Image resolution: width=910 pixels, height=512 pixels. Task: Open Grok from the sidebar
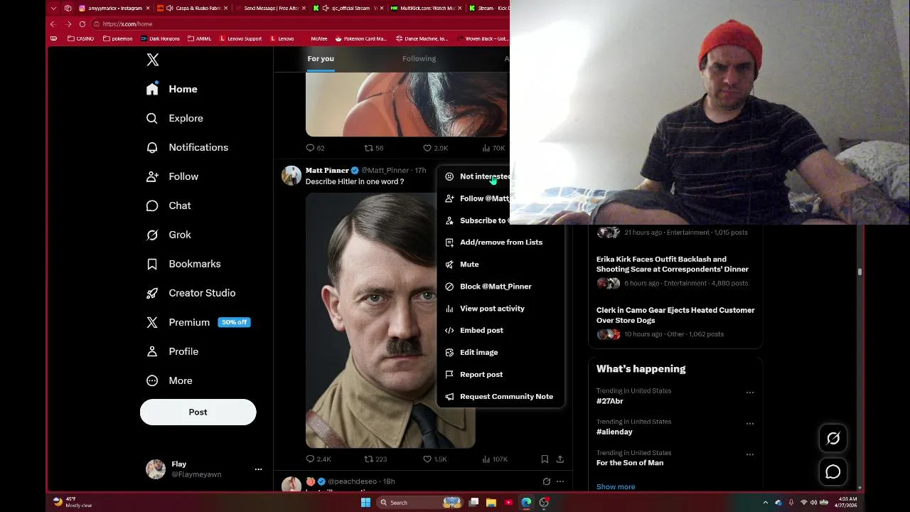tap(168, 235)
